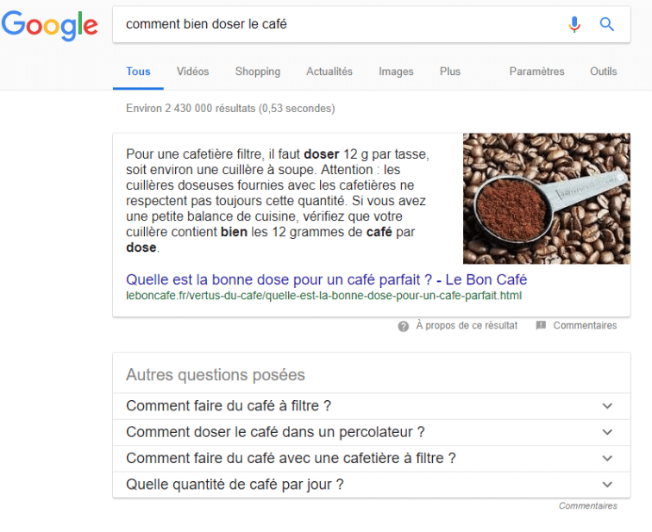Switch to the Vidéos tab
652x532 pixels.
pos(192,72)
